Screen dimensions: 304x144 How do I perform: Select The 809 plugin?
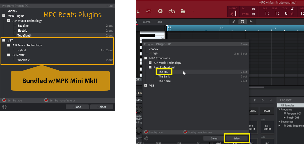[x=163, y=72]
